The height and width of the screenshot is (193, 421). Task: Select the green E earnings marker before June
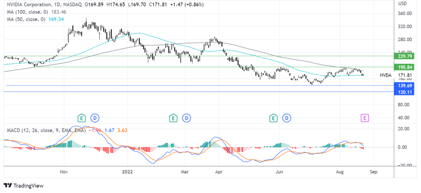coord(273,118)
